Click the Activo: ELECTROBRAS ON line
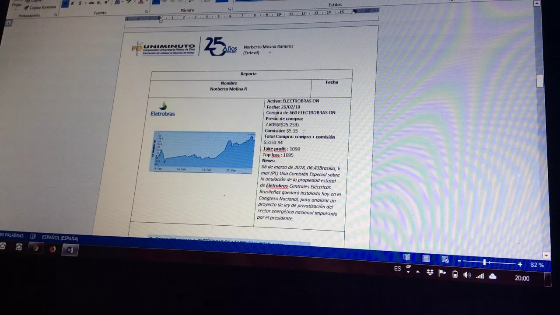Viewport: 560px width, 315px height. 293,101
